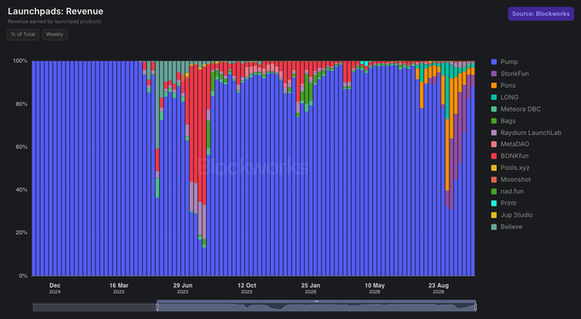
Task: Toggle the Pools.xyz legend swatch
Action: click(x=494, y=168)
